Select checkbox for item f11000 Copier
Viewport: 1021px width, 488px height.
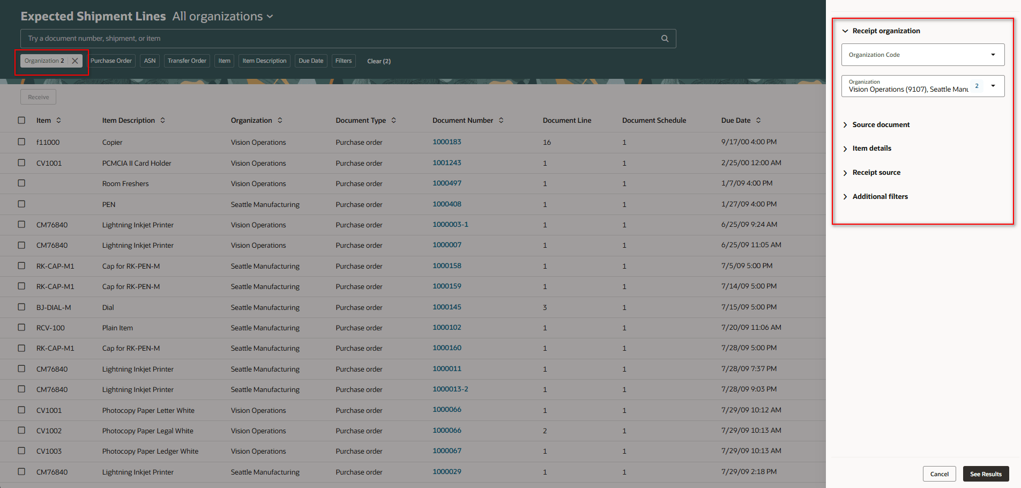pyautogui.click(x=21, y=142)
